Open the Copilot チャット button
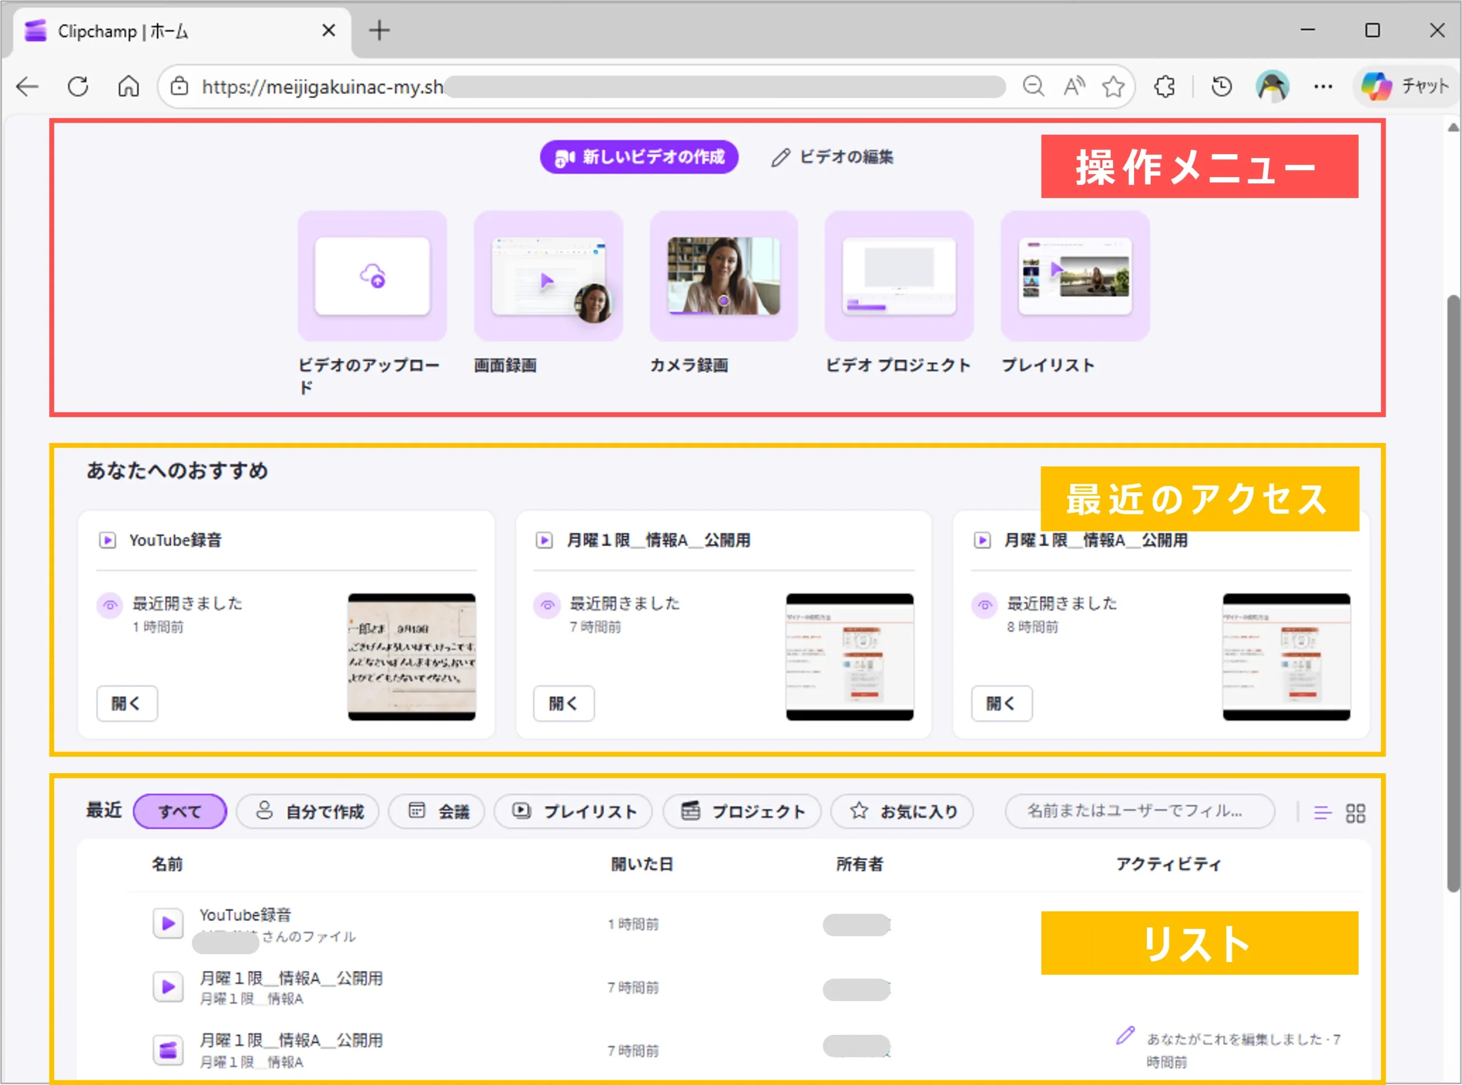This screenshot has height=1085, width=1462. (1405, 86)
